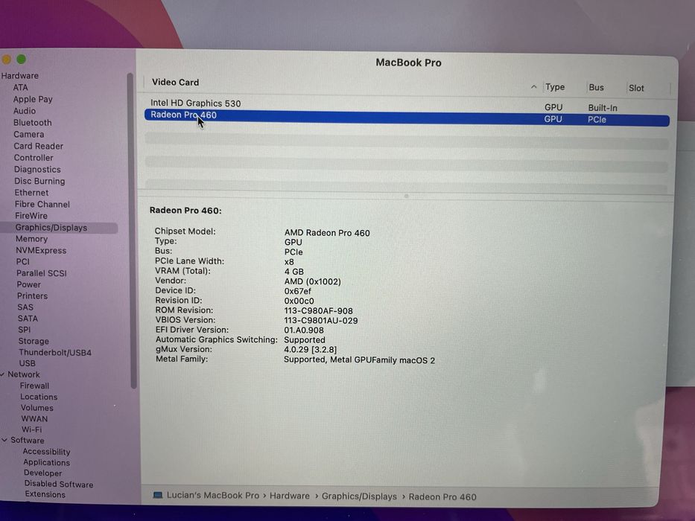Screen dimensions: 695x521
Task: Select the Hardware section heading
Action: [x=20, y=76]
